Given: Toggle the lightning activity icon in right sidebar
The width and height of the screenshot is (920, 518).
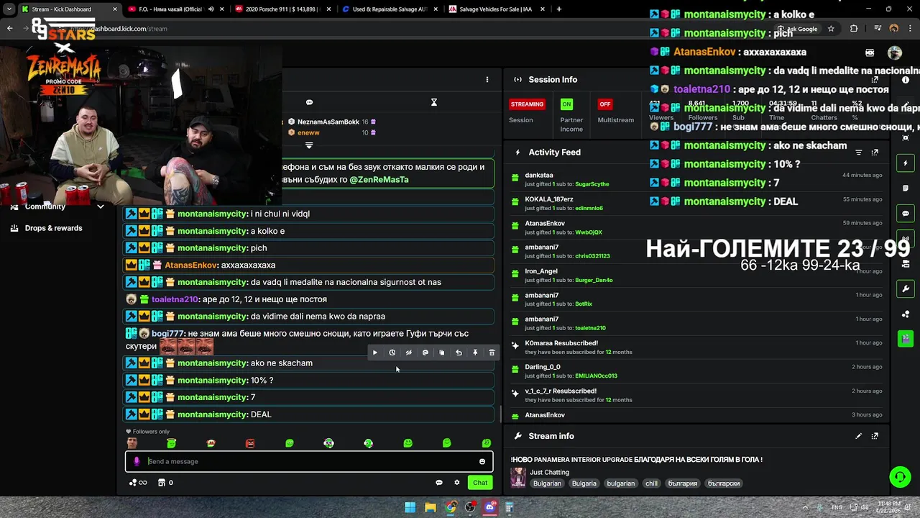Looking at the screenshot, I should click(906, 163).
